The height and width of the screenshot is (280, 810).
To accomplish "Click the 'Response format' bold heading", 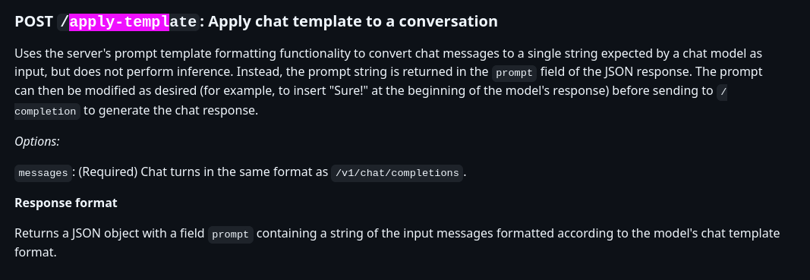I will 66,203.
